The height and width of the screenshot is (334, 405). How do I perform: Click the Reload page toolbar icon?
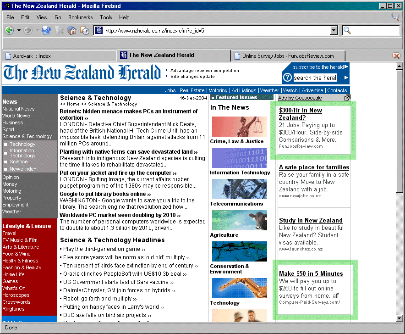46,30
